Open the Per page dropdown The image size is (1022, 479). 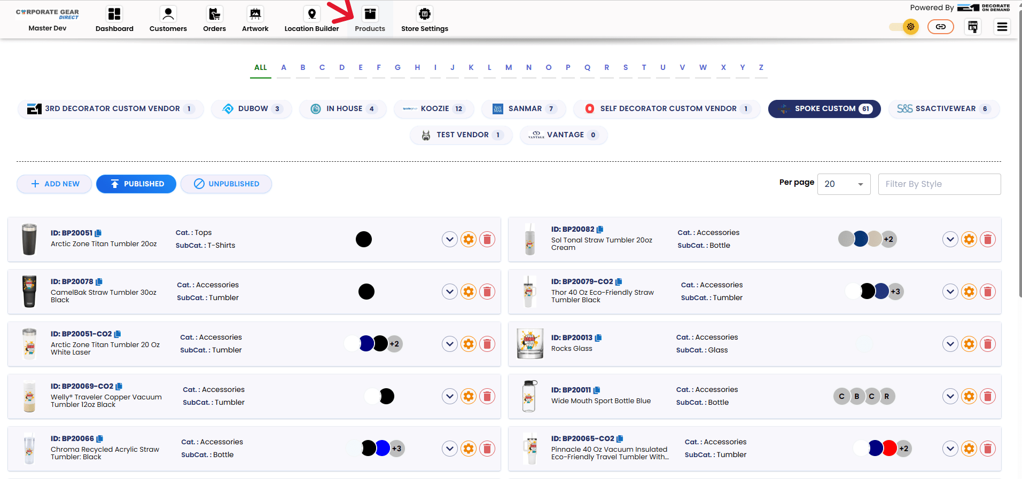point(844,184)
